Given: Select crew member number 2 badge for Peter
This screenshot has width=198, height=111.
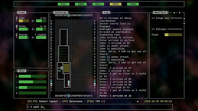Looking at the screenshot, I should point(17,26).
